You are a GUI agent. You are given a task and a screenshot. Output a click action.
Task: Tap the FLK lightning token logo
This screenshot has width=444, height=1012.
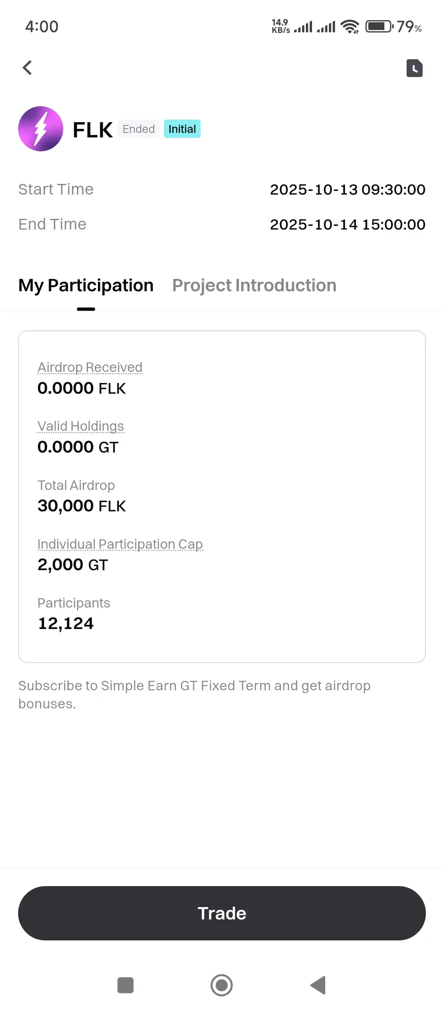41,129
